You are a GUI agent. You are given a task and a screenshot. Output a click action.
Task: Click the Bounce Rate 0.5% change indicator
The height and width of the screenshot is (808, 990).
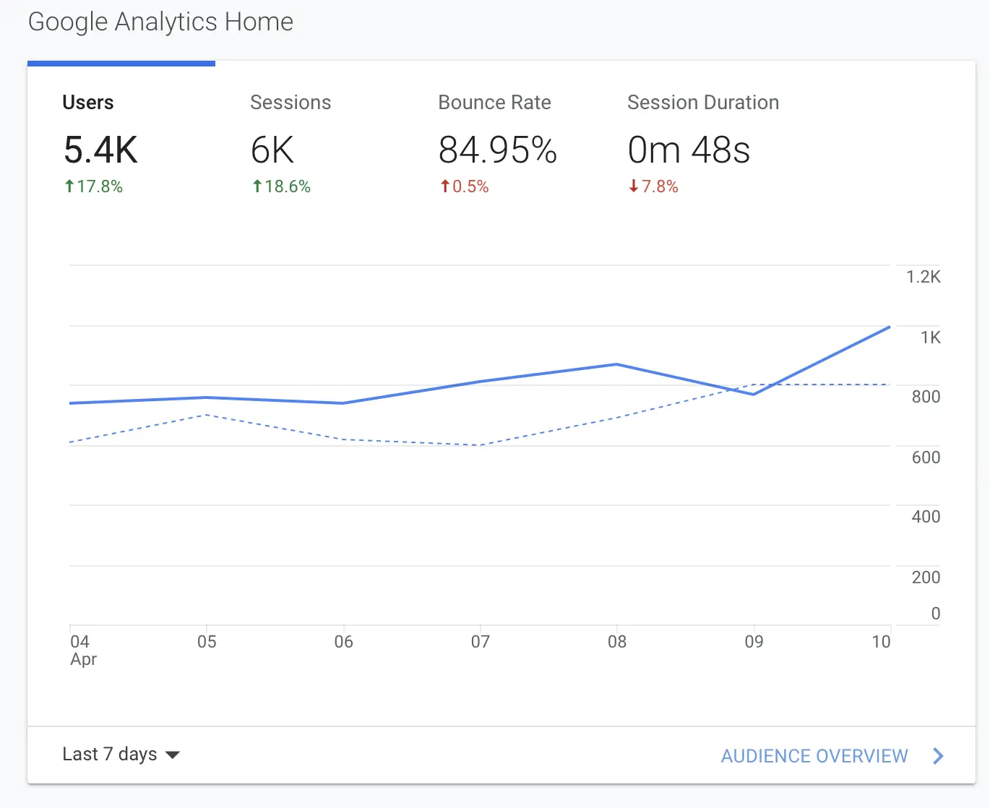pos(465,186)
